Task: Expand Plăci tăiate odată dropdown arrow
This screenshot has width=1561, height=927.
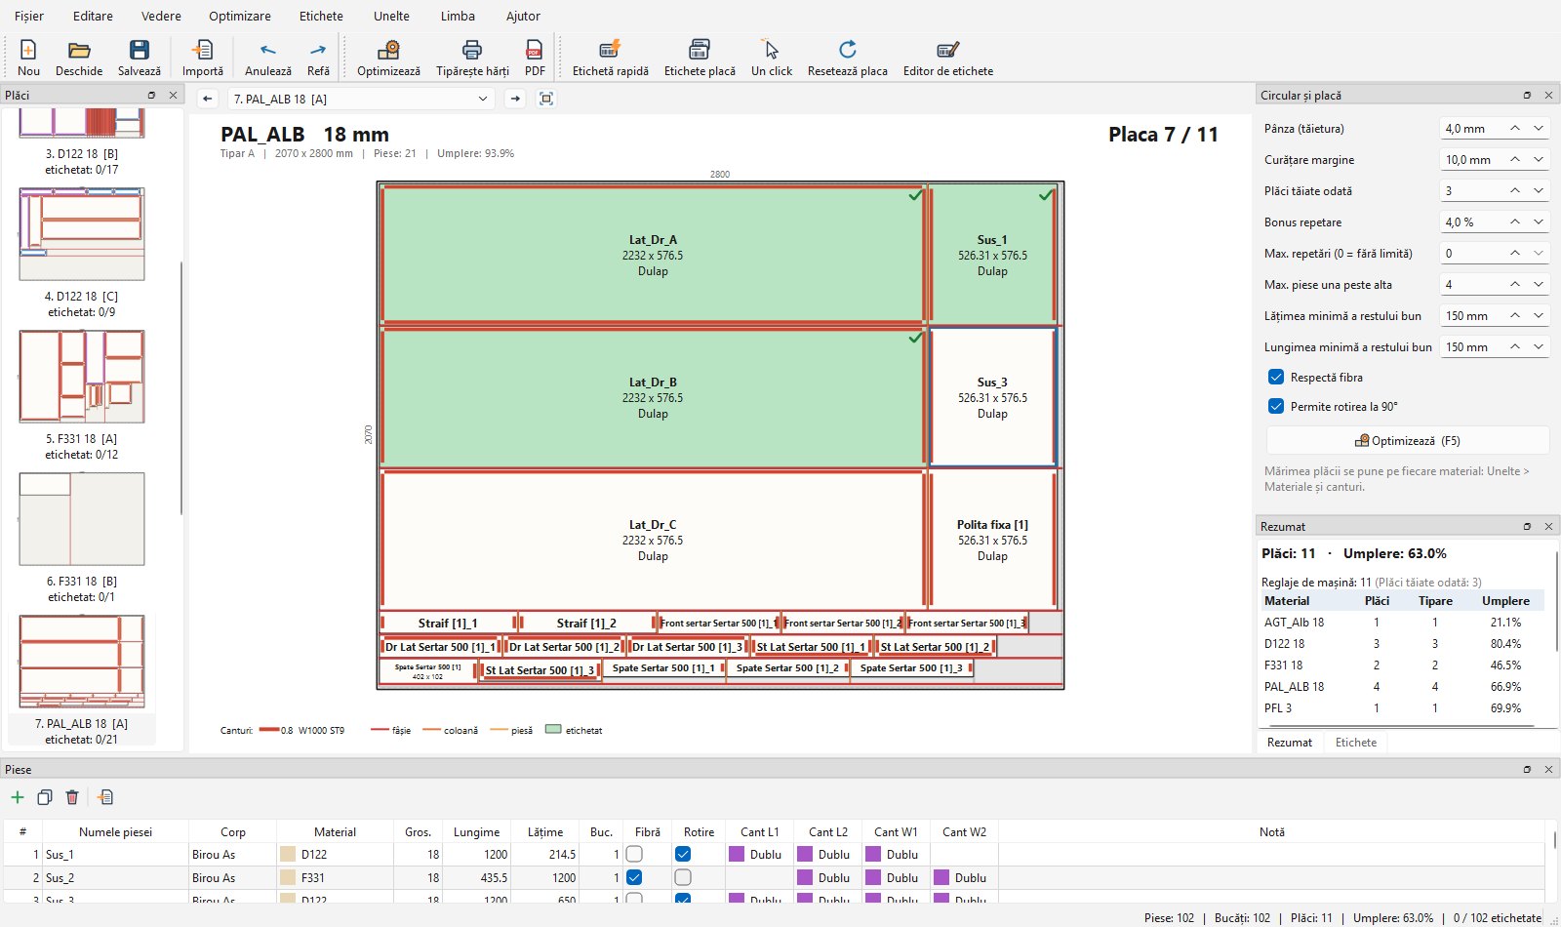Action: pyautogui.click(x=1539, y=190)
